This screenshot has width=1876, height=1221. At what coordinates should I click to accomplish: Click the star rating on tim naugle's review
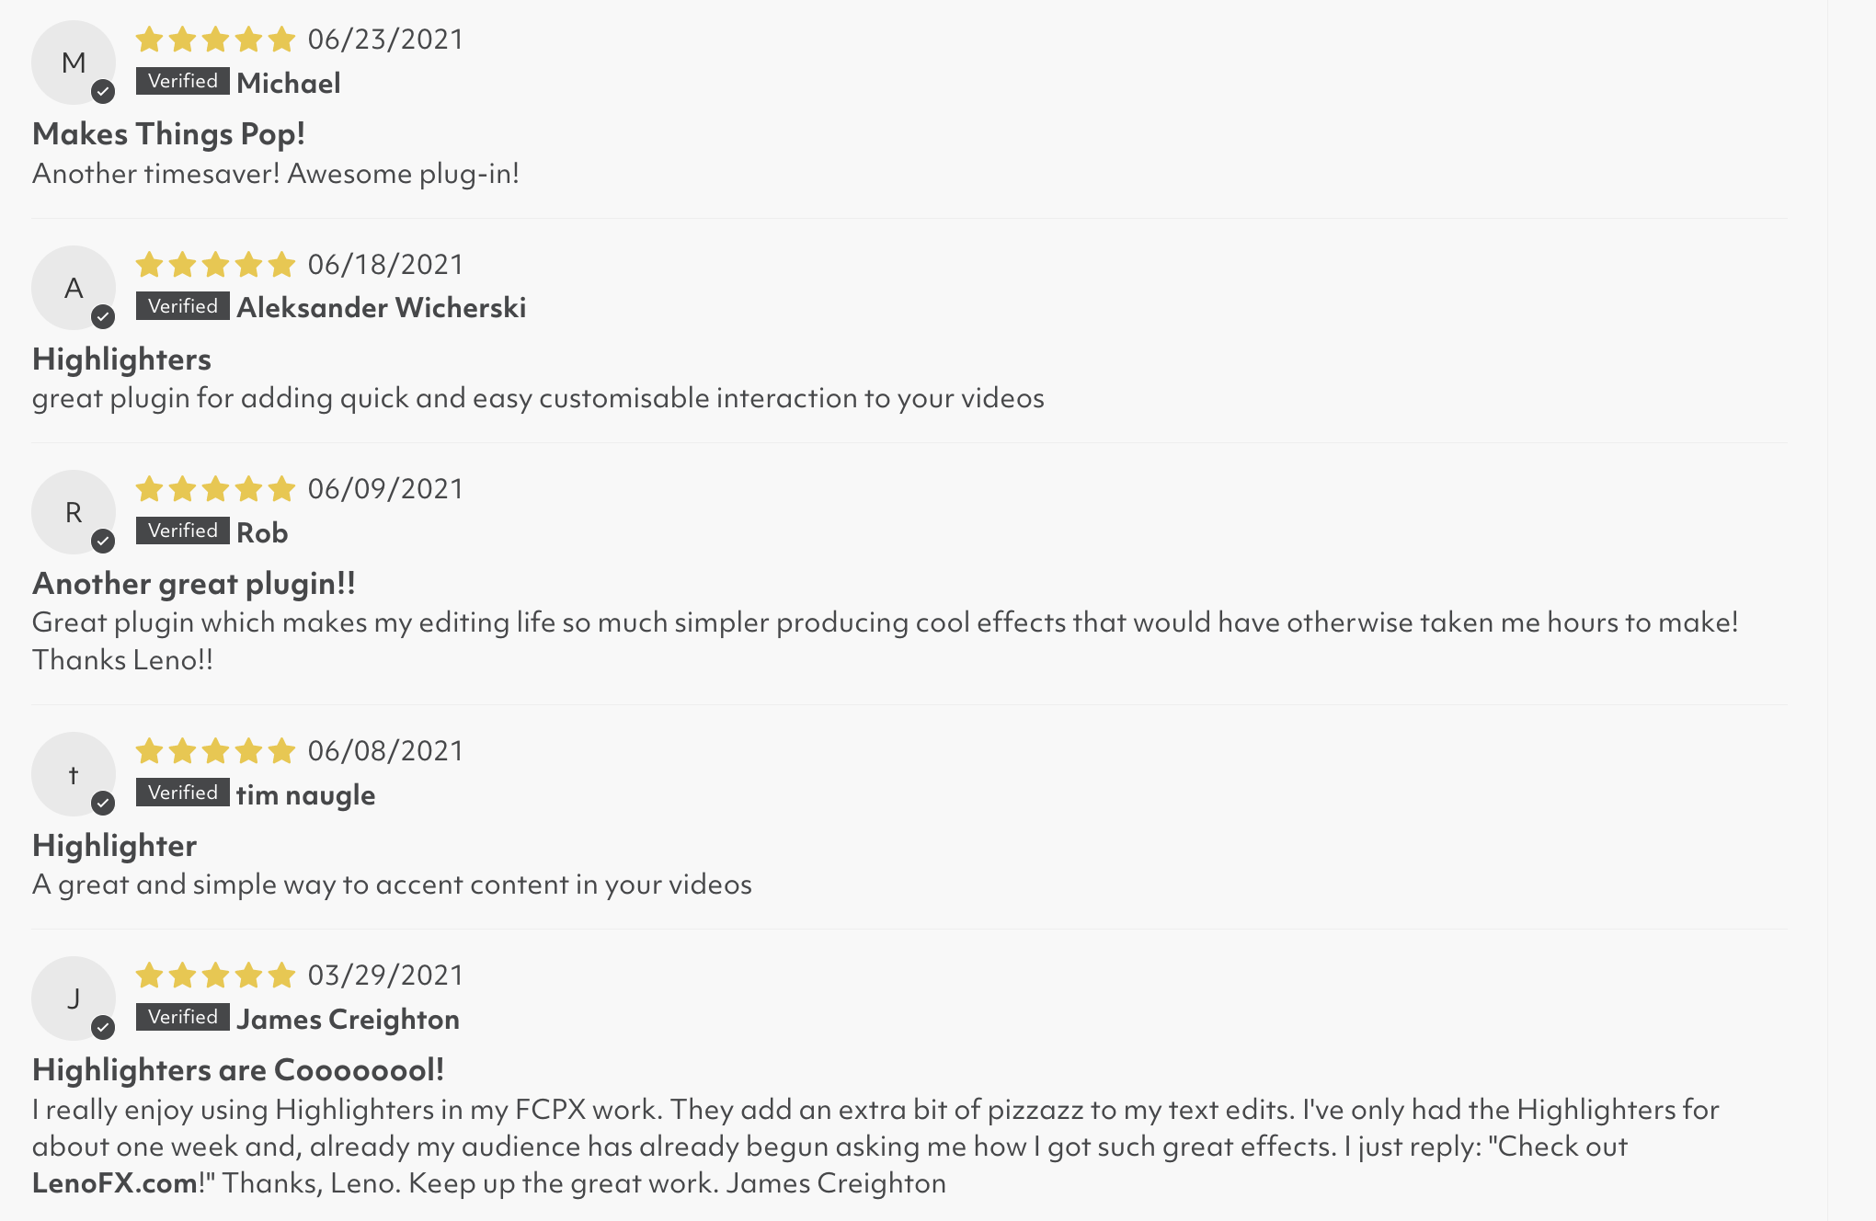(215, 751)
